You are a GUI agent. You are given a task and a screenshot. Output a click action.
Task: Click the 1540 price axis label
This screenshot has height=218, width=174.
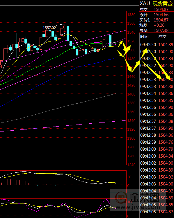pos(131,33)
